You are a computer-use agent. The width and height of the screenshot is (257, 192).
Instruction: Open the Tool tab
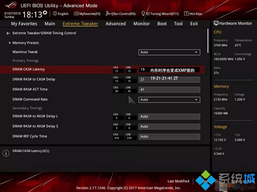[x=178, y=24]
